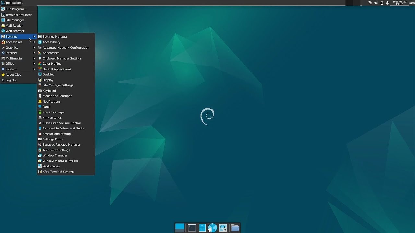The height and width of the screenshot is (233, 415).
Task: Open the folder icon in the dock
Action: 235,227
